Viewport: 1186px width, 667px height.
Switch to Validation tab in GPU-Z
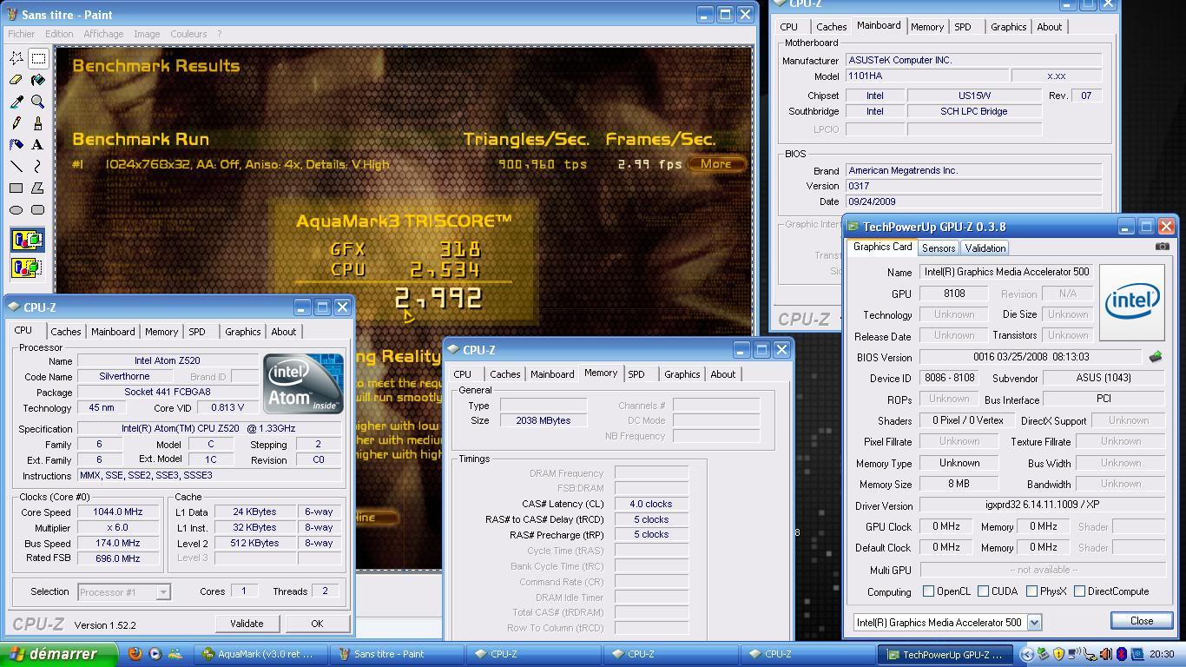click(x=985, y=248)
